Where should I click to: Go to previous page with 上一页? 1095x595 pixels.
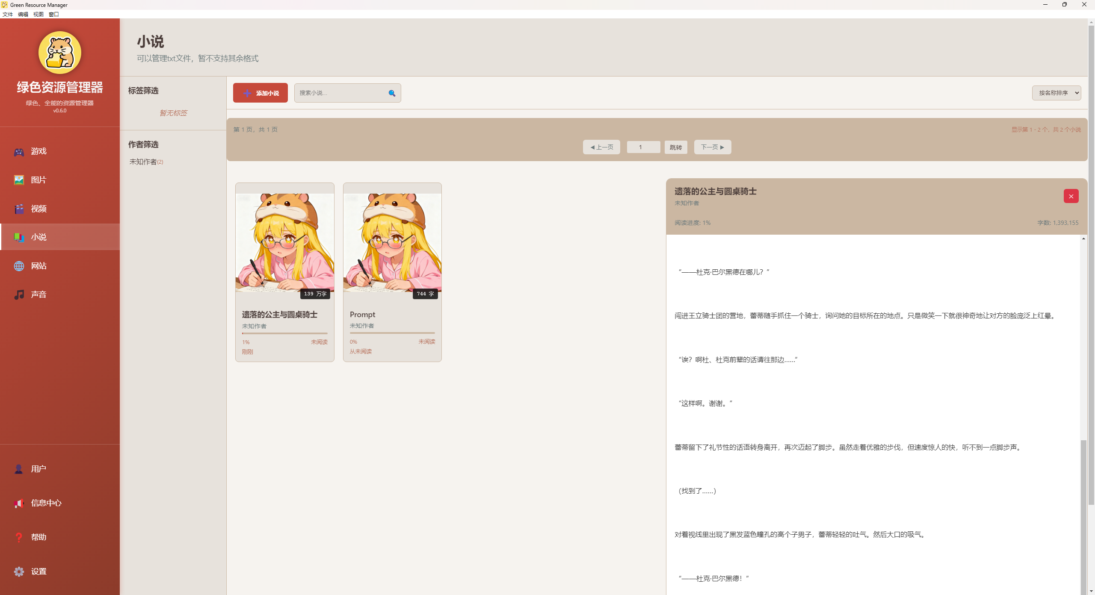click(601, 147)
